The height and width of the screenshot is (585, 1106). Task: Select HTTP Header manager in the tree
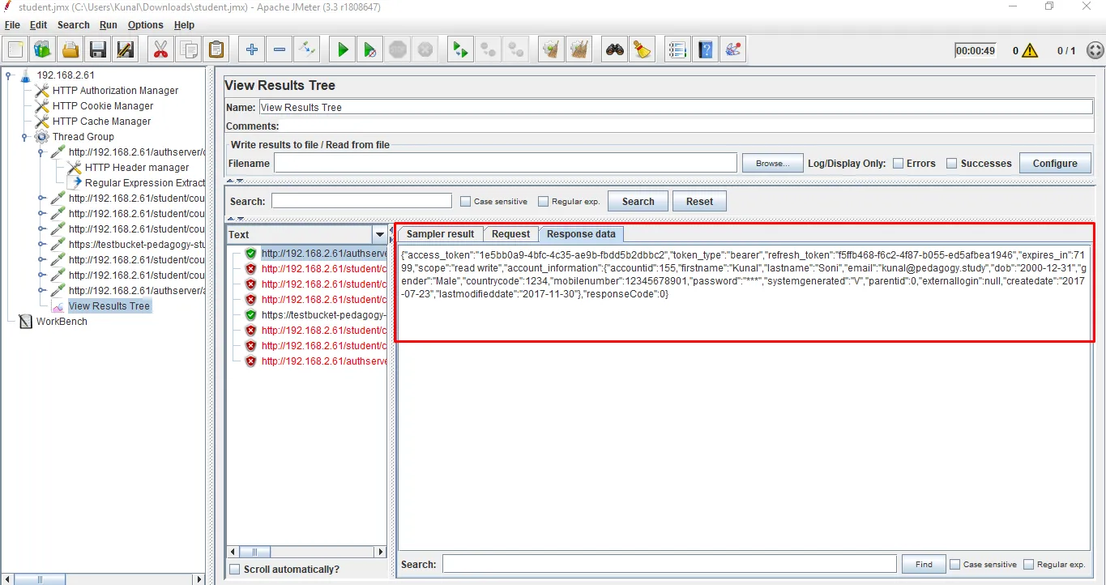136,168
